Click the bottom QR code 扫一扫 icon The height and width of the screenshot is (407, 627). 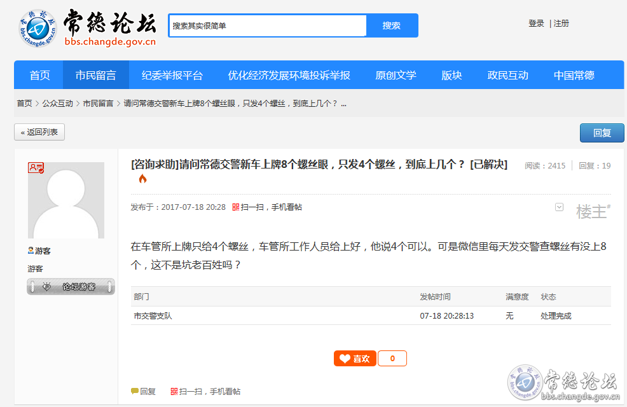click(174, 392)
